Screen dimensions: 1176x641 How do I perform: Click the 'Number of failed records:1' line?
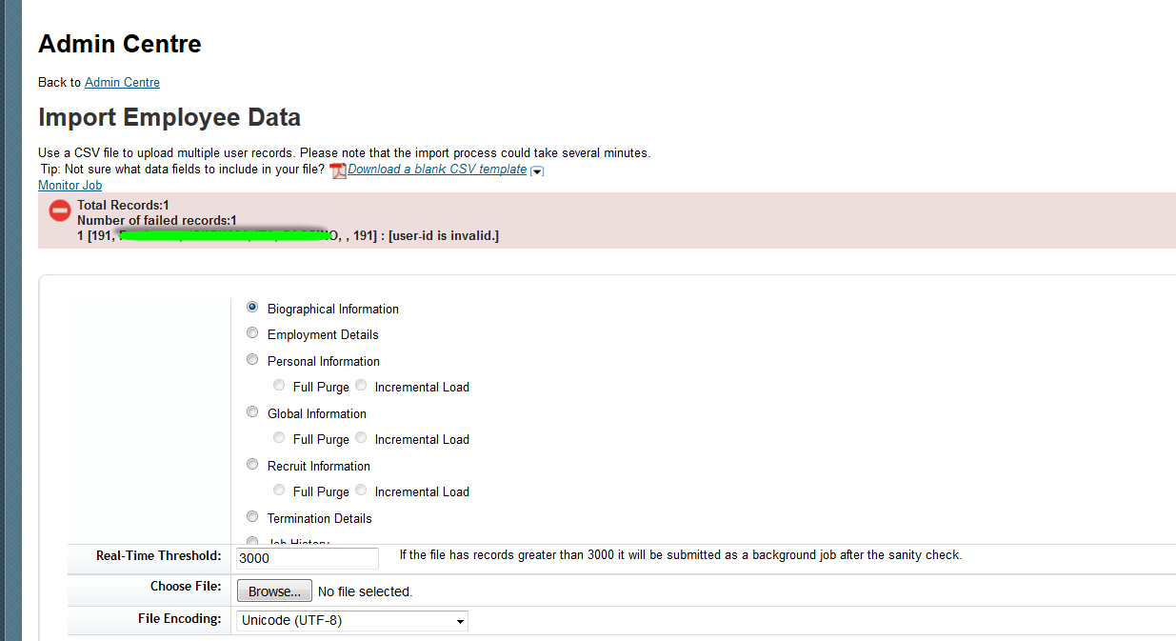point(157,221)
